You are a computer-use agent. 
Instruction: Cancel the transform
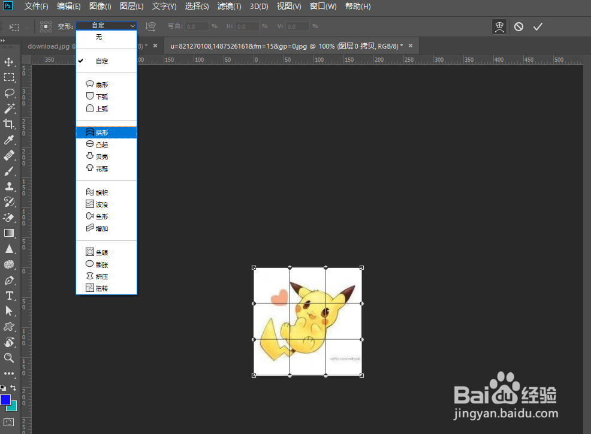tap(518, 27)
